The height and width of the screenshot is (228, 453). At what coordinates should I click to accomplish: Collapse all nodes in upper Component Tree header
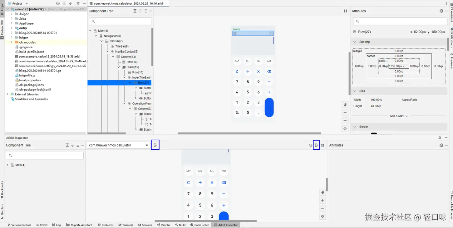(x=140, y=11)
